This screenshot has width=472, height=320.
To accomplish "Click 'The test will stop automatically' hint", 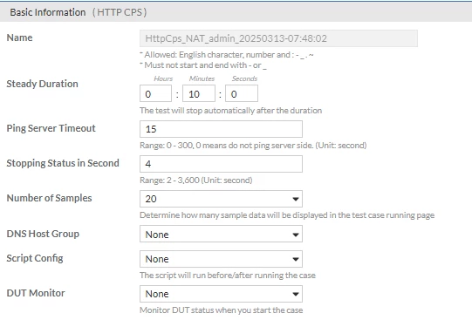I will (x=231, y=111).
